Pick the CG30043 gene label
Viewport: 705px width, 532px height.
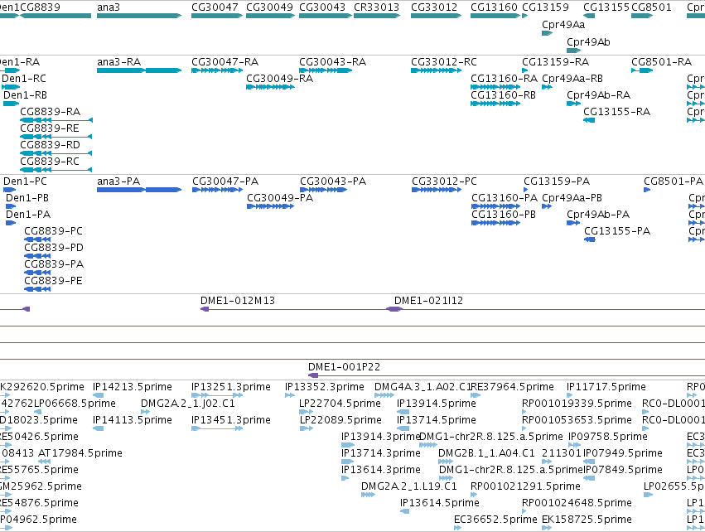pos(322,7)
